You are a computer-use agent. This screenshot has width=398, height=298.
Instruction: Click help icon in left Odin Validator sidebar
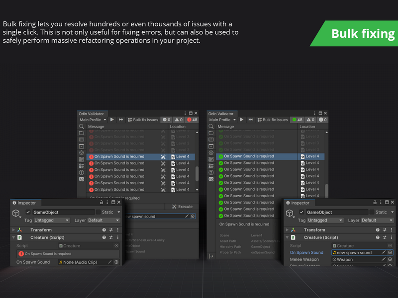coord(81,172)
